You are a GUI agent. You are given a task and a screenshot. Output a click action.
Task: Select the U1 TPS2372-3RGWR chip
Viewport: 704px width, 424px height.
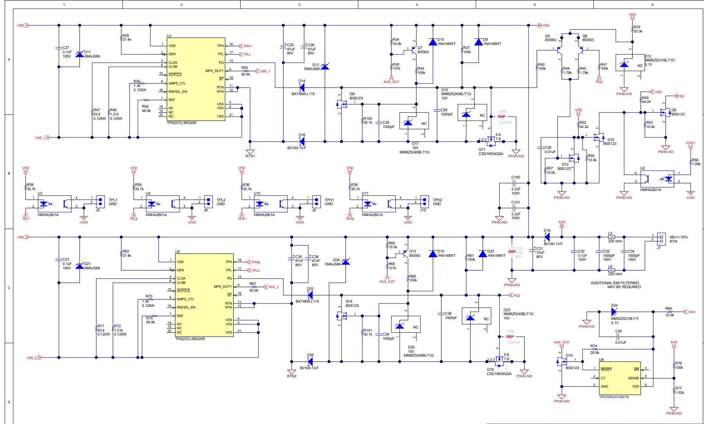(x=196, y=79)
